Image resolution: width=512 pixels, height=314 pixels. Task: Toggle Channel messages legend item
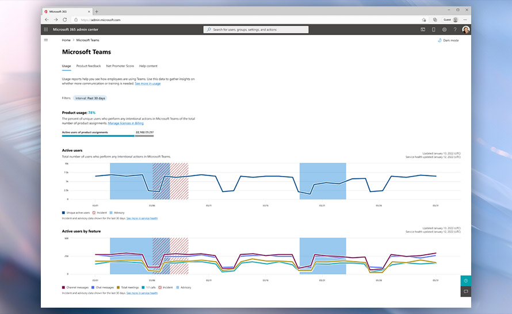point(75,288)
